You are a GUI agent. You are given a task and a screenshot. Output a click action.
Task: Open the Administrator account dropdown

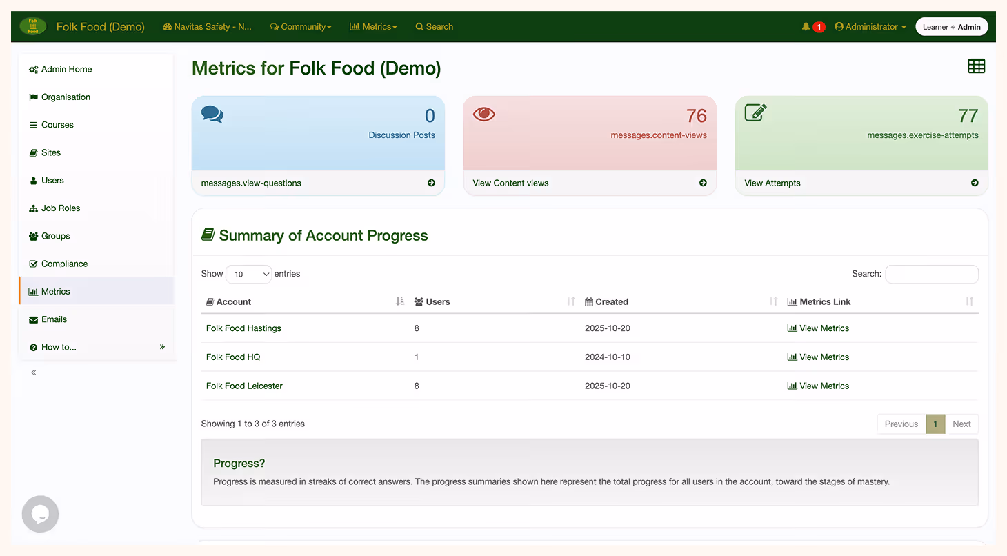[x=870, y=27]
